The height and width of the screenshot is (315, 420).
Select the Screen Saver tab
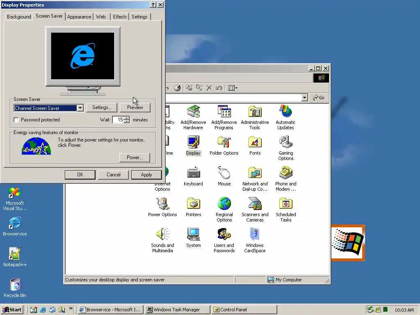(49, 16)
